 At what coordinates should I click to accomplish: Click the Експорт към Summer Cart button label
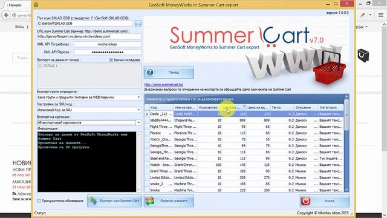(x=120, y=201)
